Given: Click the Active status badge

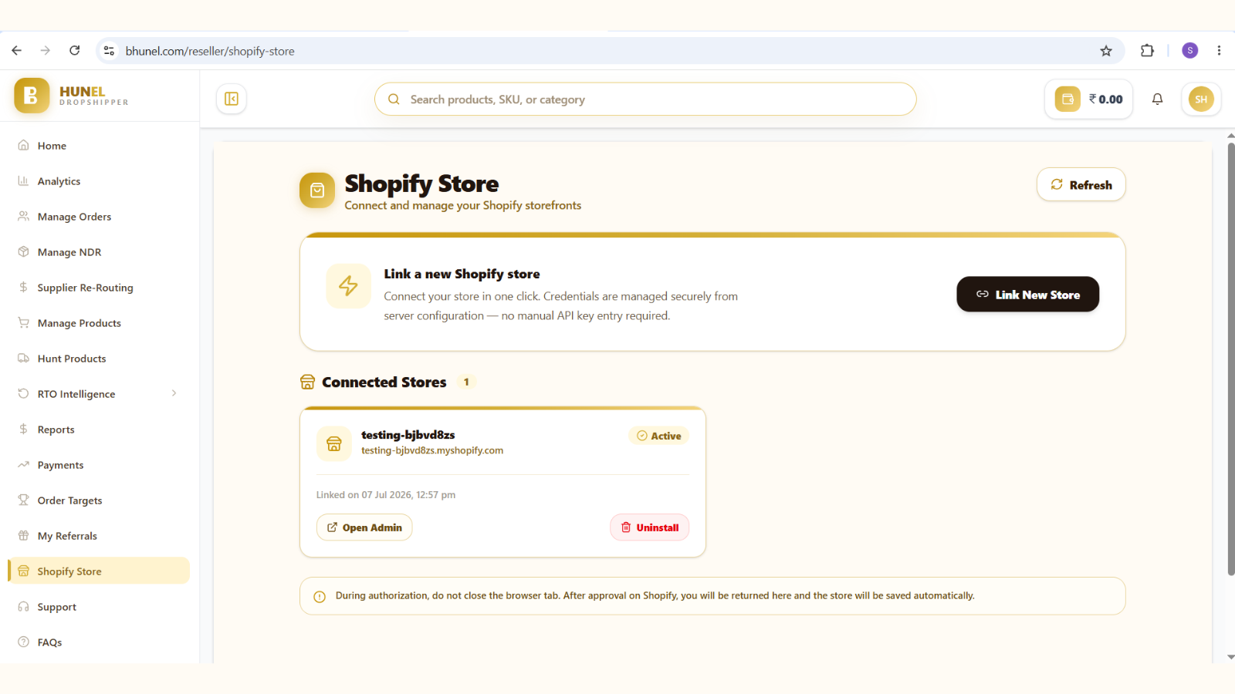Looking at the screenshot, I should [x=658, y=436].
